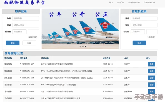Click project name starting PVG-FRA货机航线
Viewport: 165px width, 102px height.
click(66, 71)
